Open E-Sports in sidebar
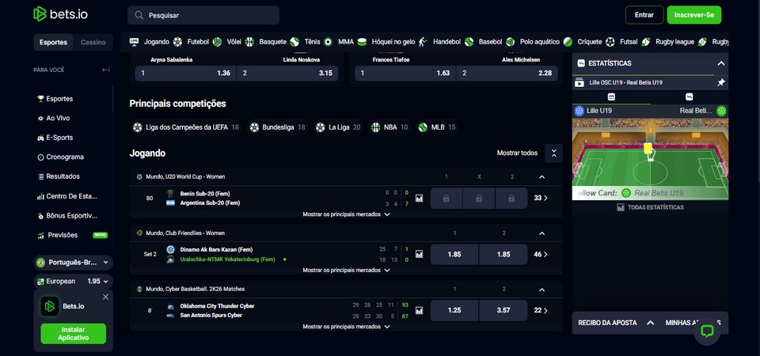 [55, 138]
